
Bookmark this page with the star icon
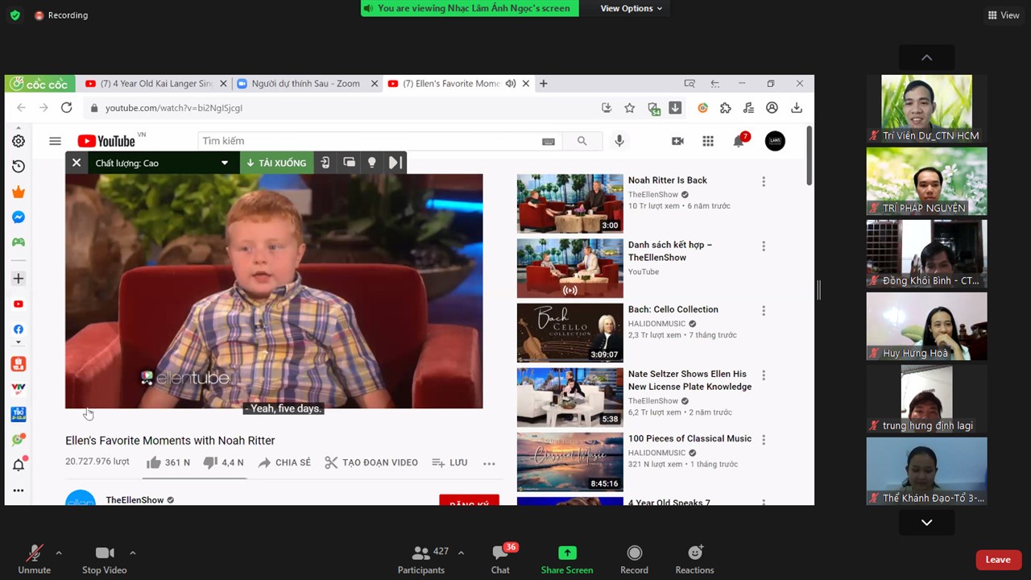tap(630, 108)
